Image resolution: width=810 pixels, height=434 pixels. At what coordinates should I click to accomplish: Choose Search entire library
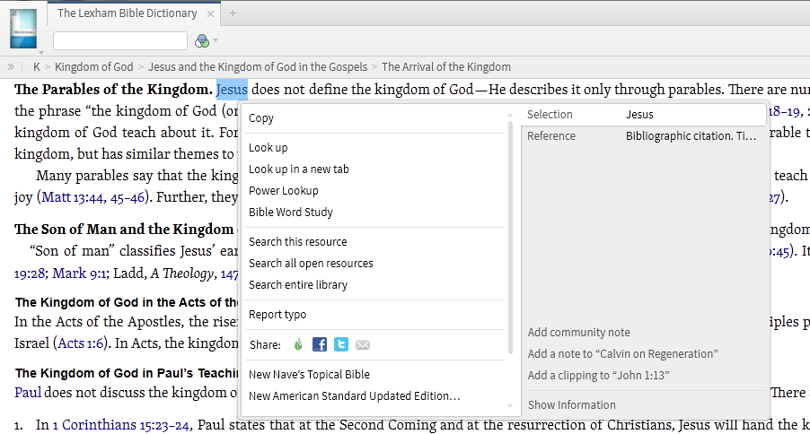(298, 285)
